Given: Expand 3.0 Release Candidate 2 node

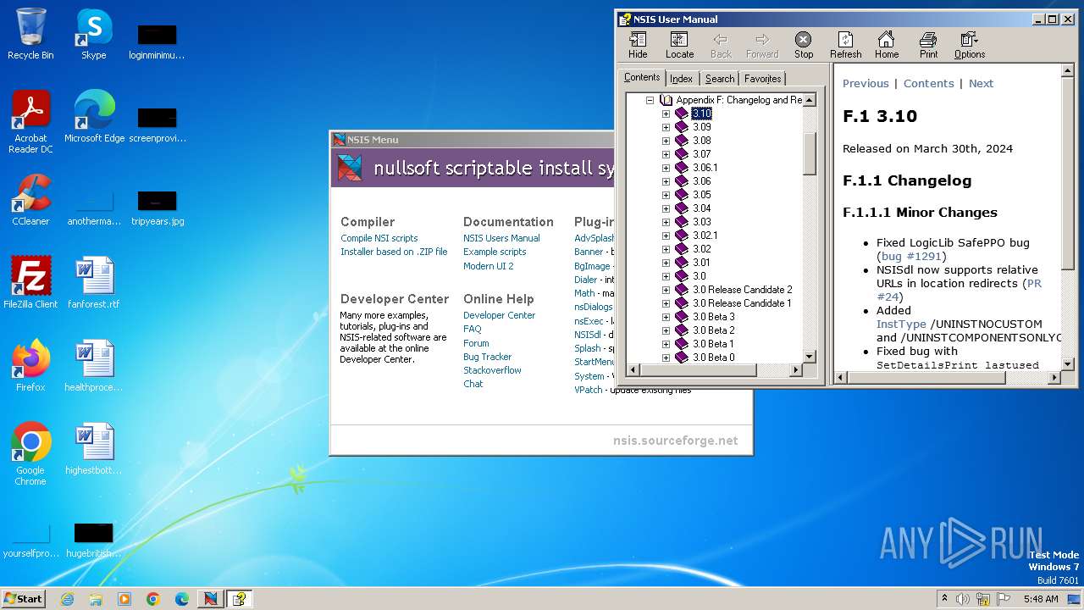Looking at the screenshot, I should coord(666,290).
